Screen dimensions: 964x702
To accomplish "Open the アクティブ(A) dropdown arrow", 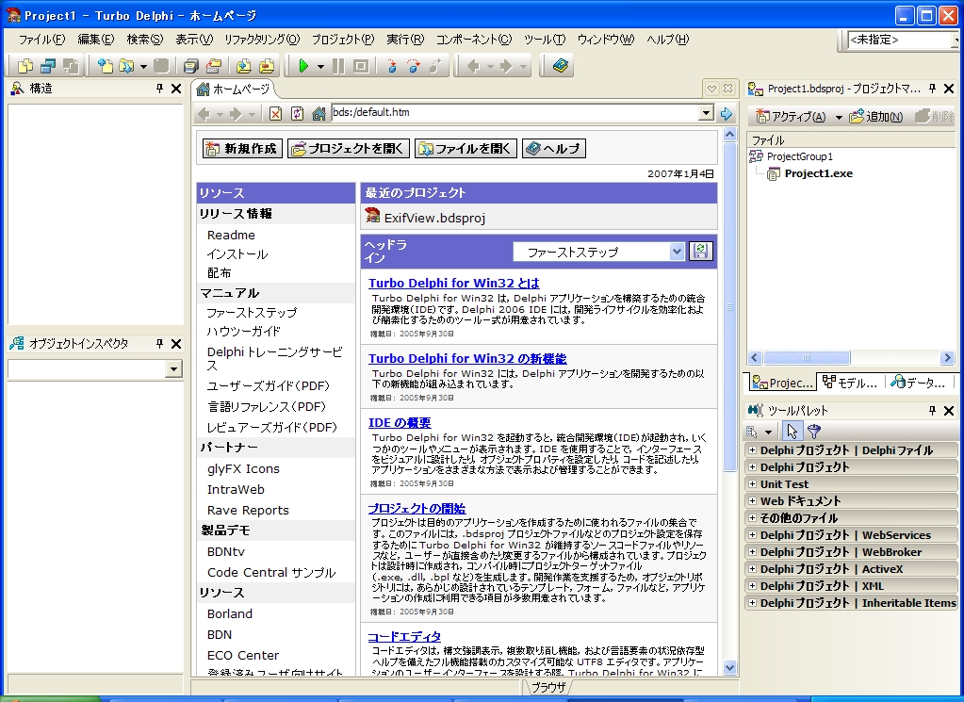I will click(838, 114).
